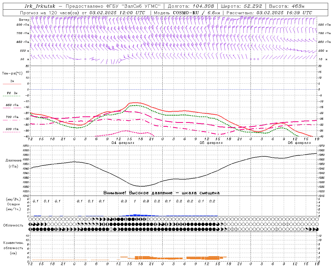The image size is (332, 266).
Task: Click the high pressure shifted-scale warning text
Action: [x=161, y=193]
